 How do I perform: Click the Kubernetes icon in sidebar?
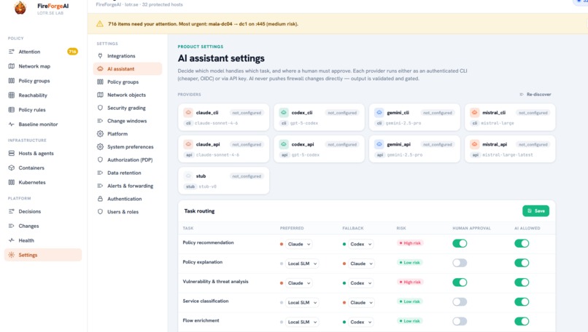11,182
